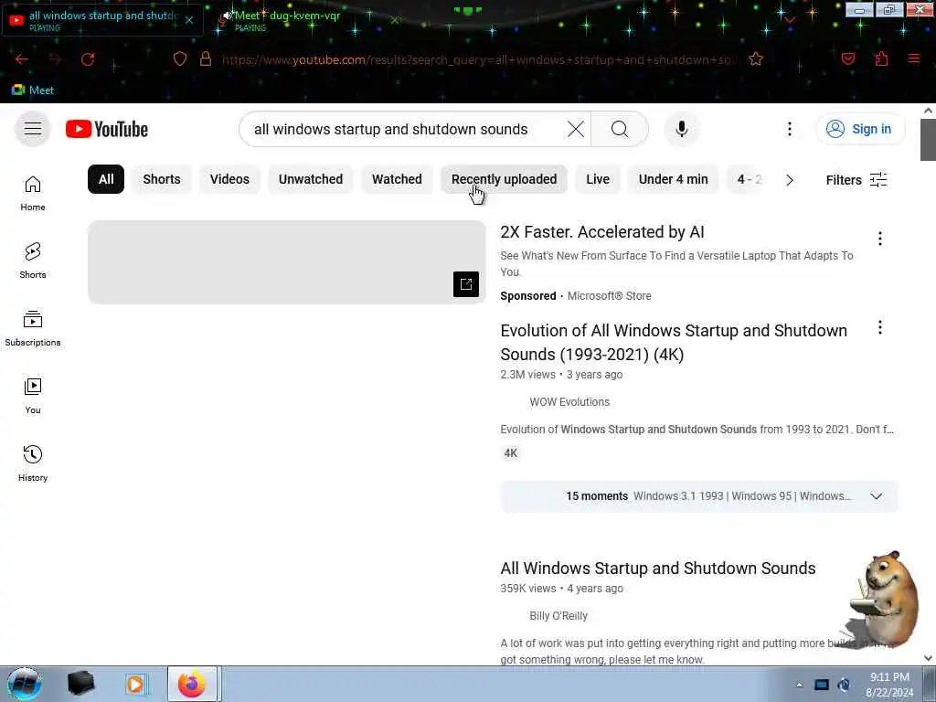Open Shorts in the sidebar

point(33,261)
